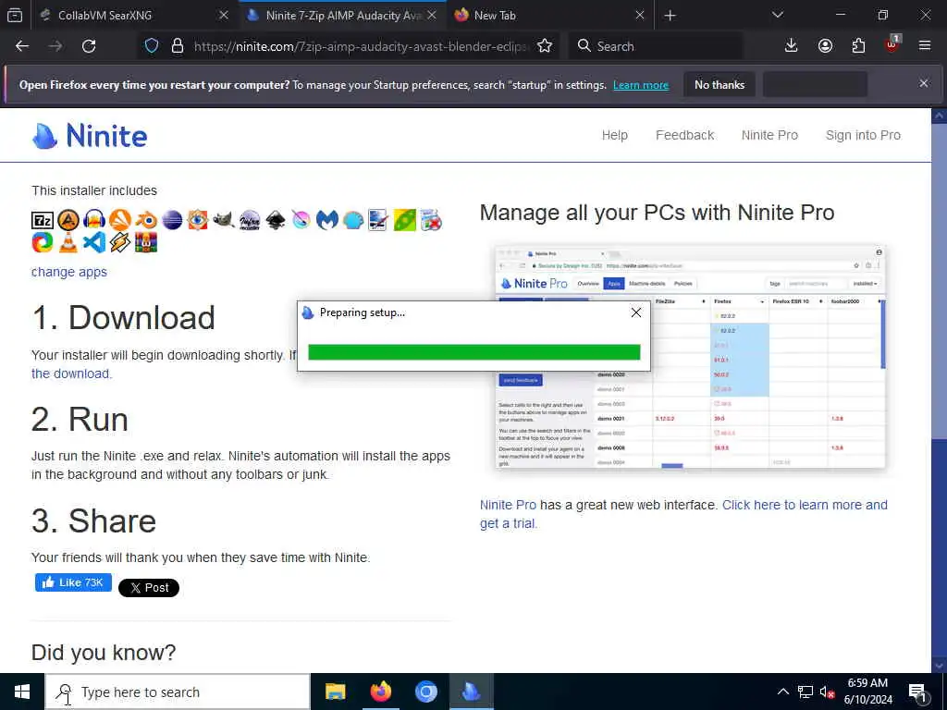The width and height of the screenshot is (947, 710).
Task: Open the Firefox account menu
Action: coord(825,46)
